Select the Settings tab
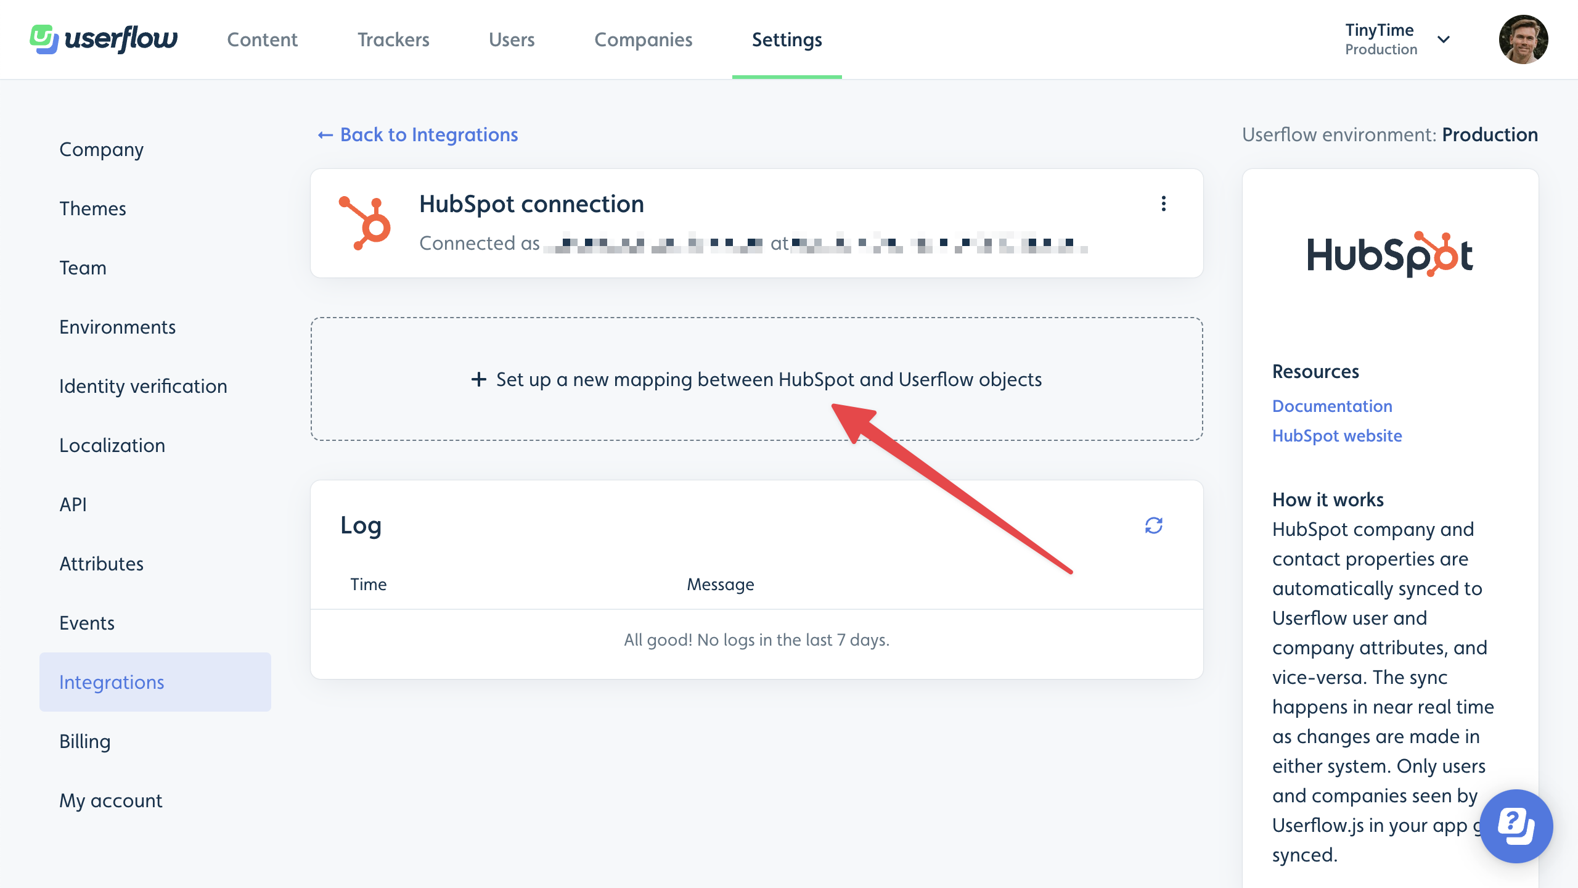 click(x=787, y=39)
